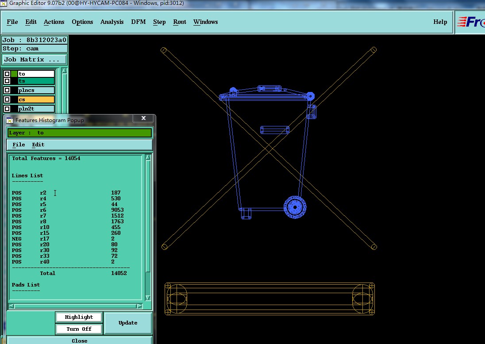
Task: Click the 'Lines List' heading
Action: point(27,176)
